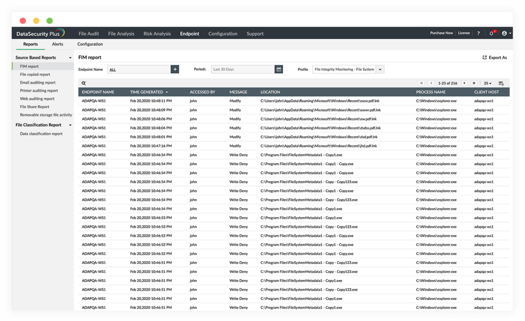Viewport: 525px width, 321px height.
Task: Select the Endpoint menu item
Action: (189, 33)
